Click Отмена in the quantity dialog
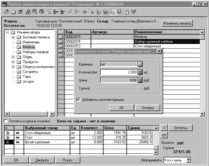This screenshot has height=166, width=209. point(147,108)
